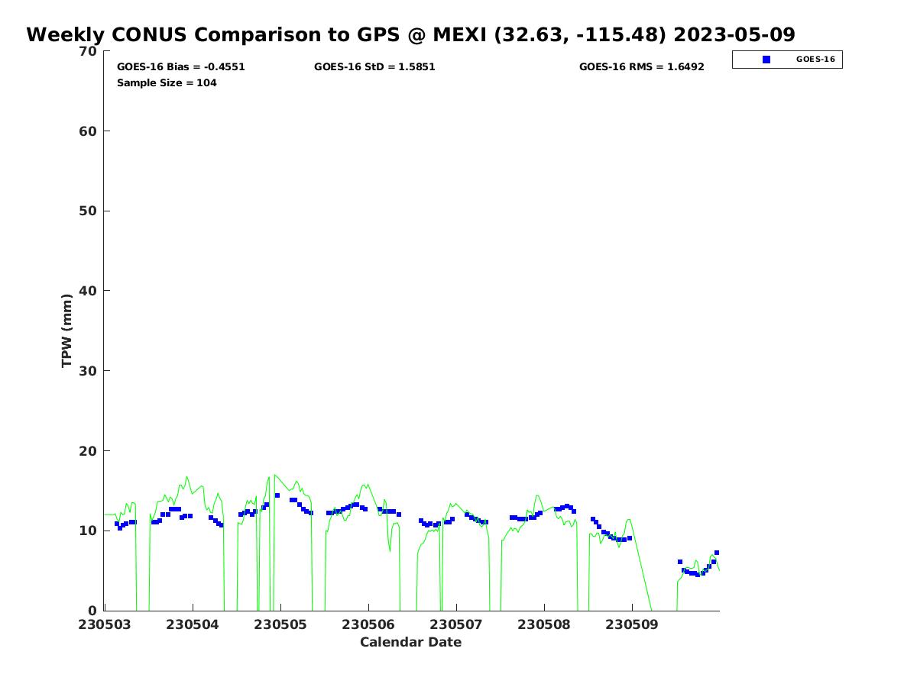The width and height of the screenshot is (917, 687).
Task: Click the y-axis tick label 50
Action: [89, 211]
